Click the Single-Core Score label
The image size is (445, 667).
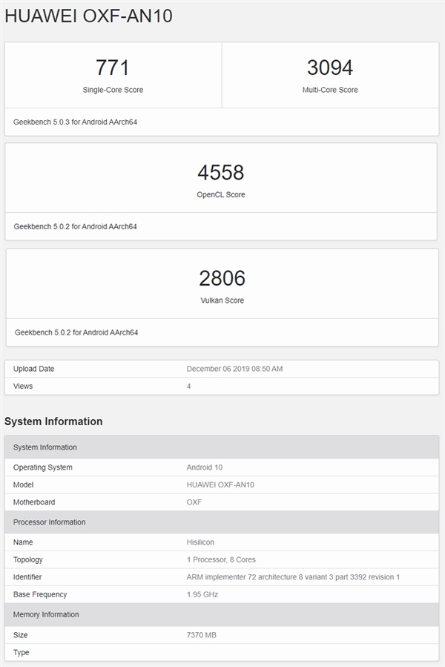pyautogui.click(x=113, y=90)
